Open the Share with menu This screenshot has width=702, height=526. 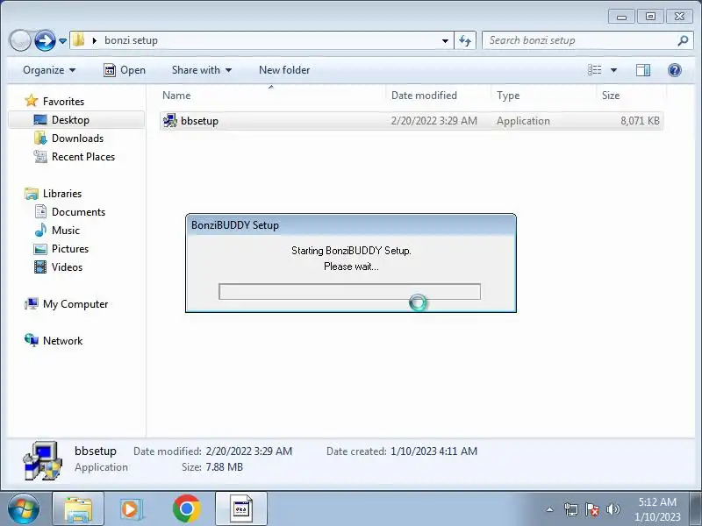[x=202, y=70]
